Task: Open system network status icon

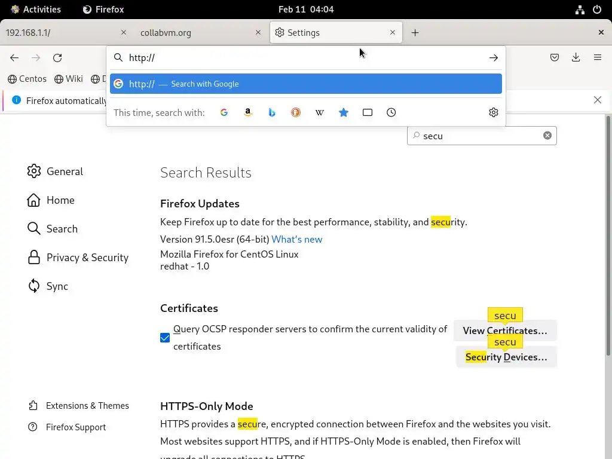Action: (580, 10)
